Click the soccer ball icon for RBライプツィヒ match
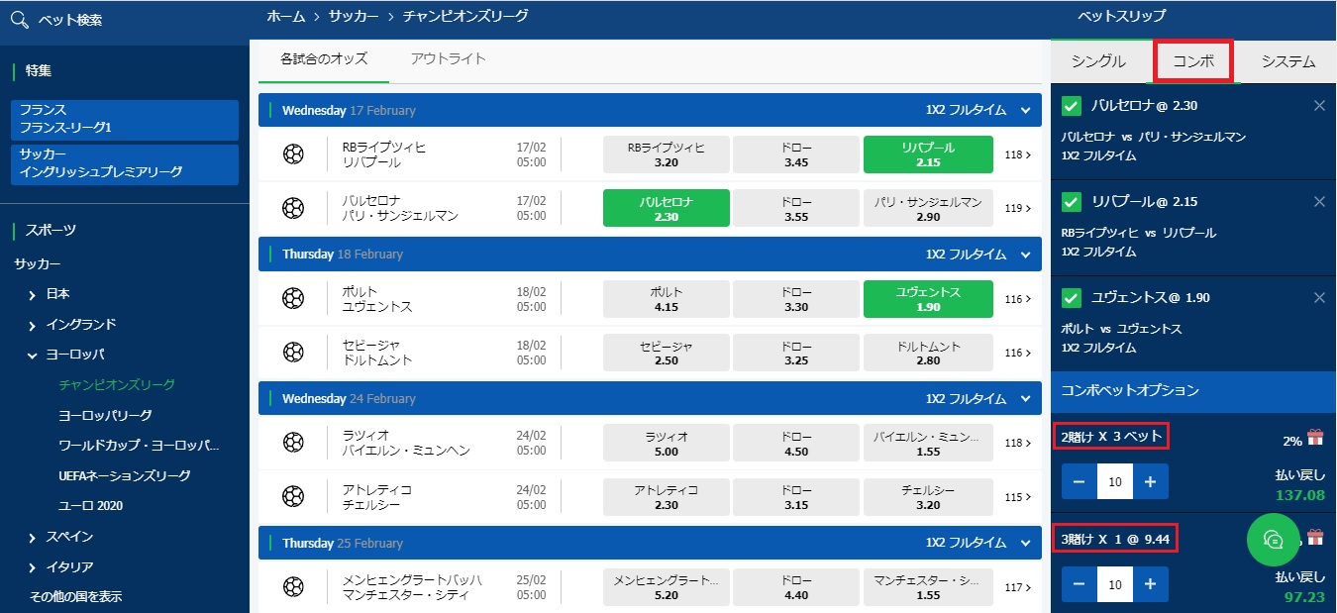Image resolution: width=1337 pixels, height=613 pixels. (293, 154)
